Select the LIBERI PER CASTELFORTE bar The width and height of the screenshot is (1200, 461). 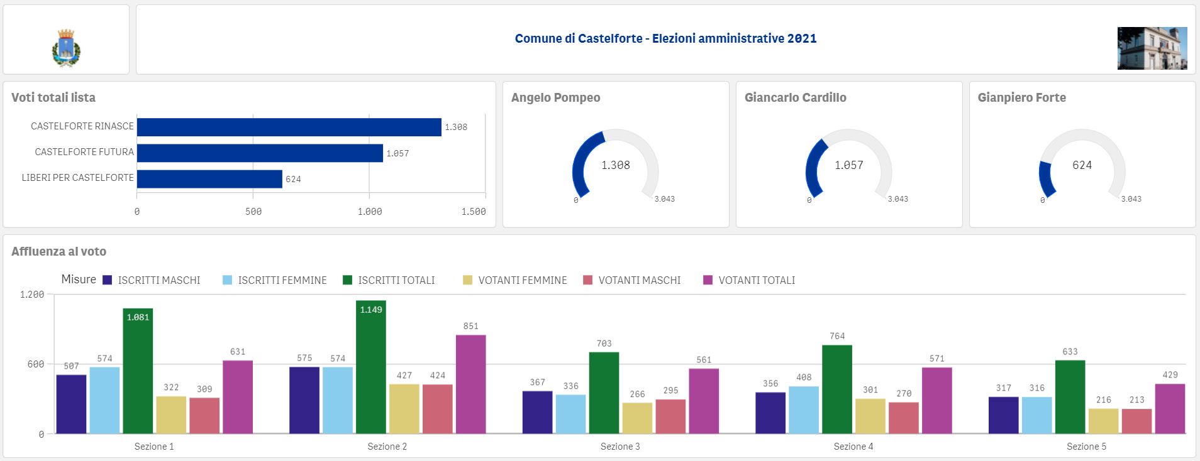coord(209,179)
